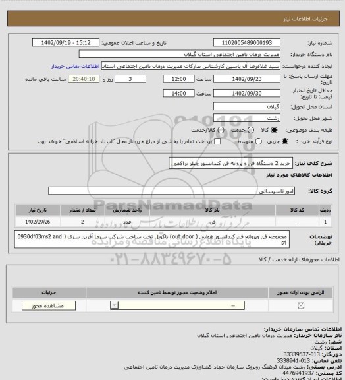Image resolution: width=345 pixels, height=380 pixels.
Task: Click the item name cell فن
Action: pos(213,222)
